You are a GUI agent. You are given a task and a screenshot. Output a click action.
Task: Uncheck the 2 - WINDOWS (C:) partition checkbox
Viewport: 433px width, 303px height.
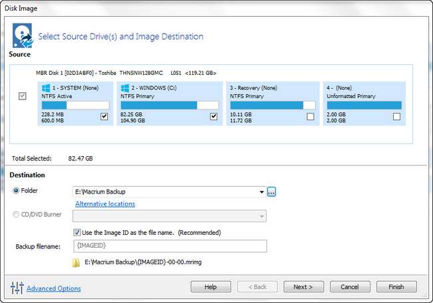tap(214, 117)
